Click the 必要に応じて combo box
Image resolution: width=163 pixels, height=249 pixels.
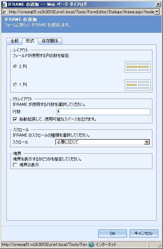click(x=102, y=142)
